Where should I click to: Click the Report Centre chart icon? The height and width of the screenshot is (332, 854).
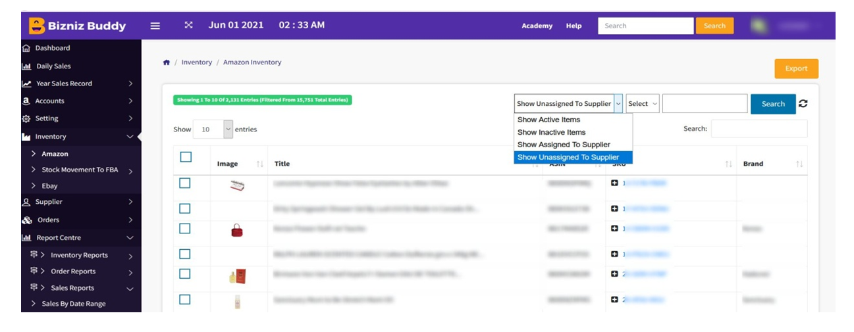26,237
